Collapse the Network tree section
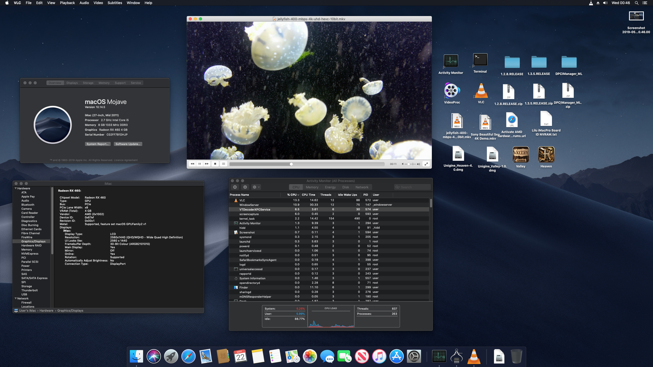The image size is (653, 367). (x=16, y=298)
